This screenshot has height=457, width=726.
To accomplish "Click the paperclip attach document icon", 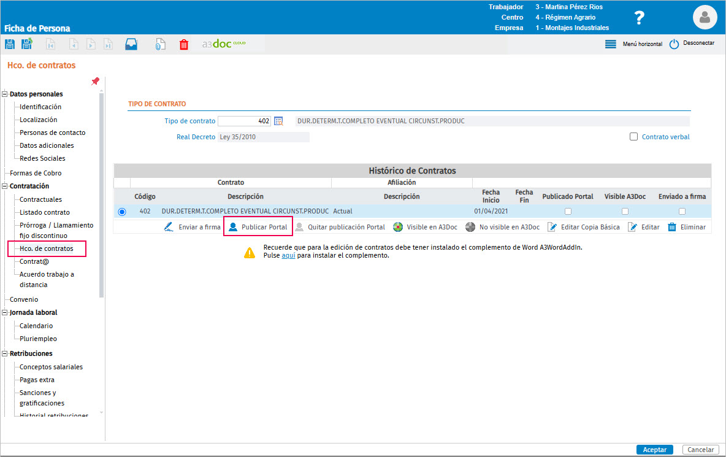I will coord(160,44).
